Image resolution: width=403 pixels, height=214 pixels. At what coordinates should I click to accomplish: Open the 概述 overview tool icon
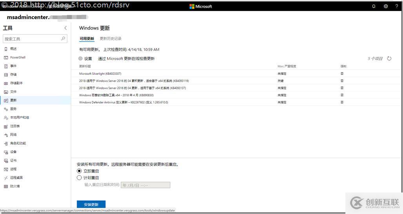[6, 49]
